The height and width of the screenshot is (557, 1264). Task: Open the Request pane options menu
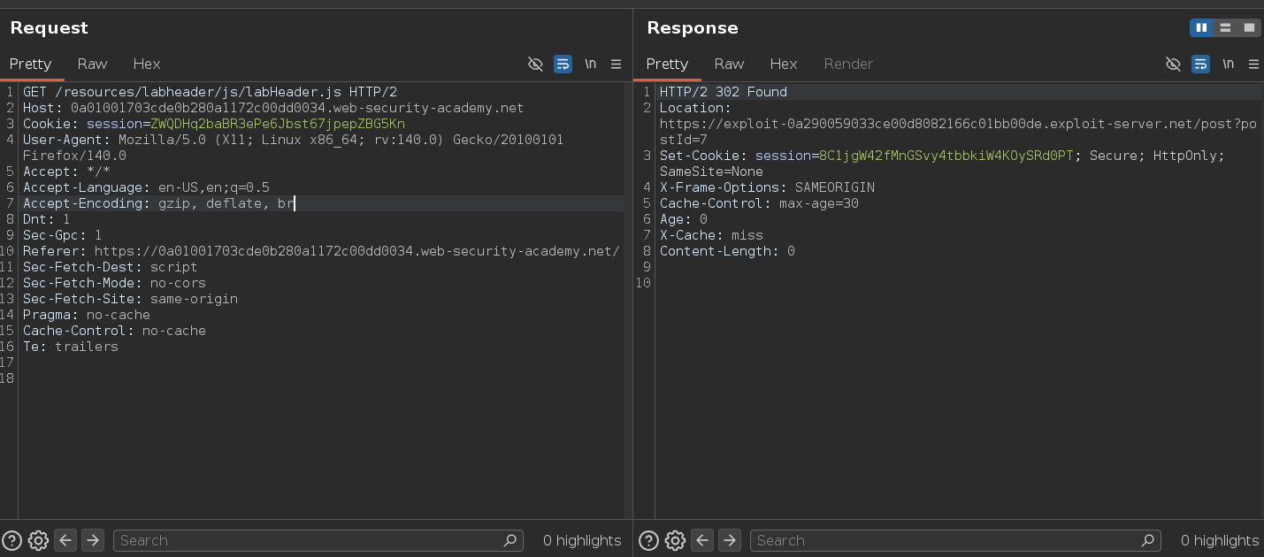617,64
